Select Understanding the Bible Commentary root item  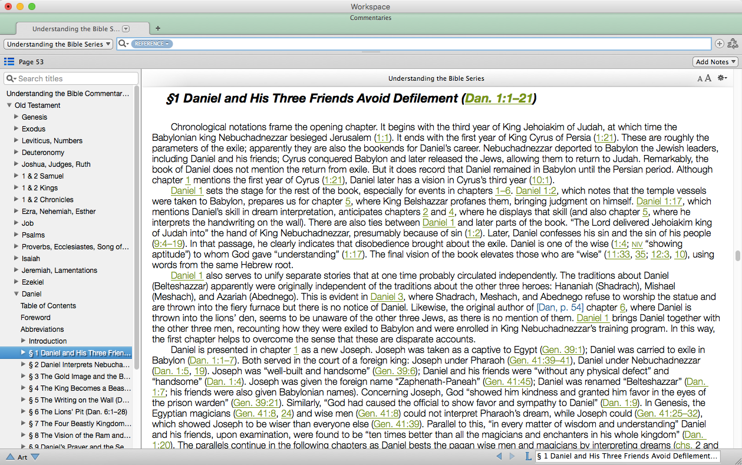coord(68,94)
